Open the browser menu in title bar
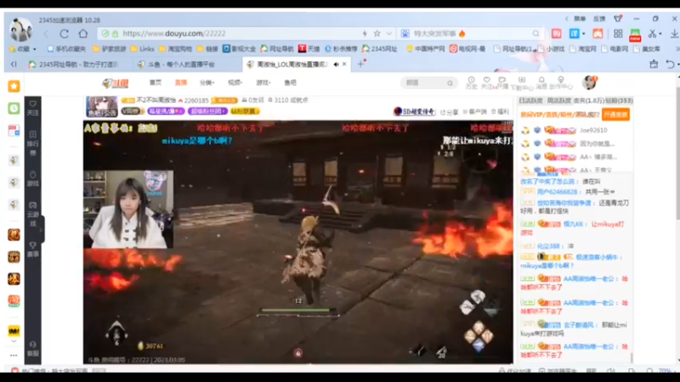The image size is (680, 382). point(580,19)
